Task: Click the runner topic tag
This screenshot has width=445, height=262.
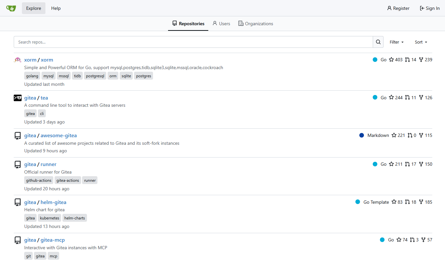Action: point(90,180)
